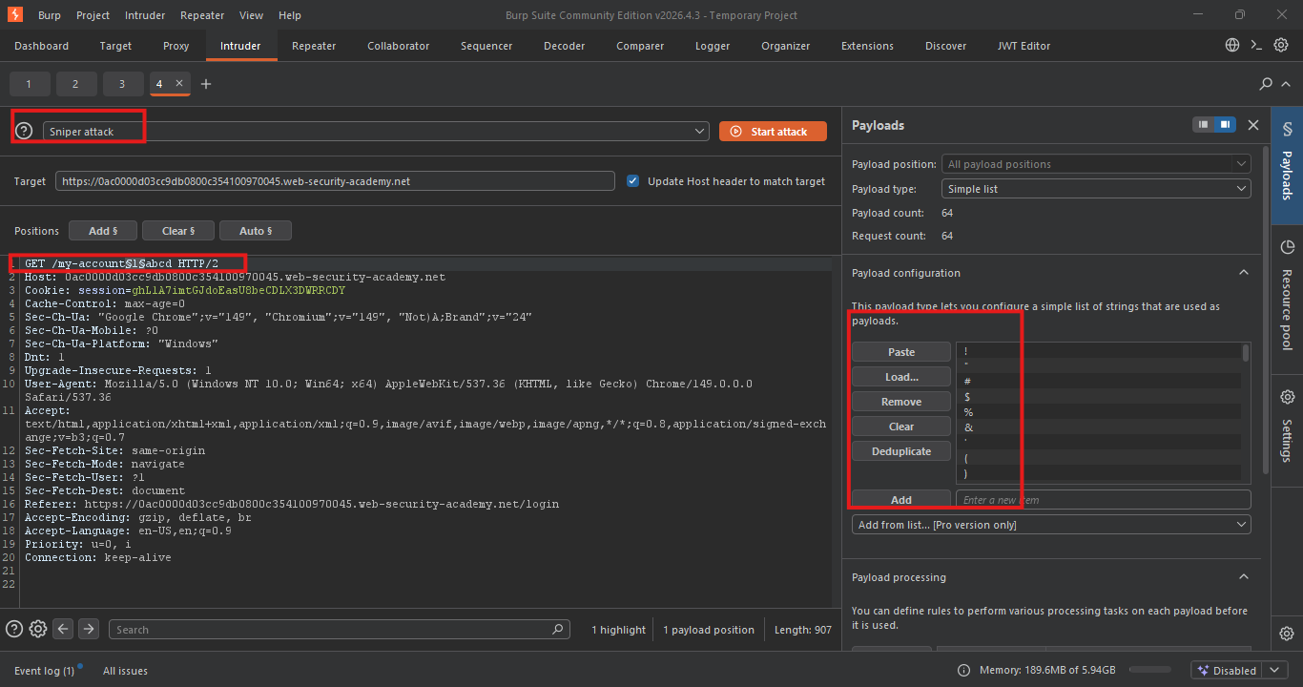Open the View menu
The height and width of the screenshot is (687, 1303).
click(x=252, y=15)
